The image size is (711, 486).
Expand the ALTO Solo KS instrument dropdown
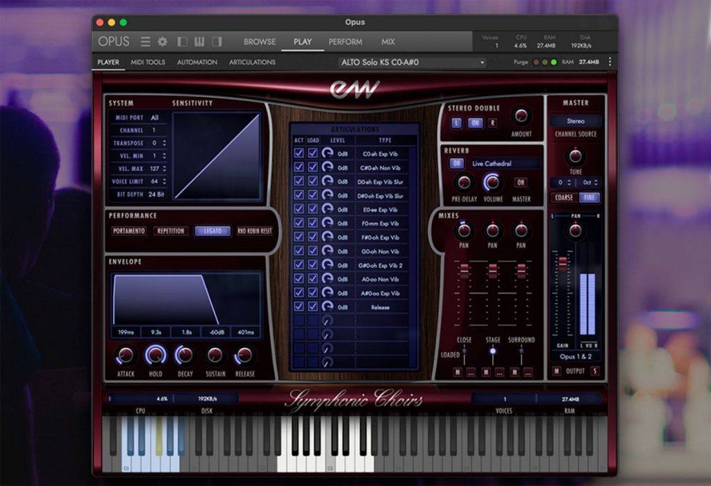[x=412, y=62]
